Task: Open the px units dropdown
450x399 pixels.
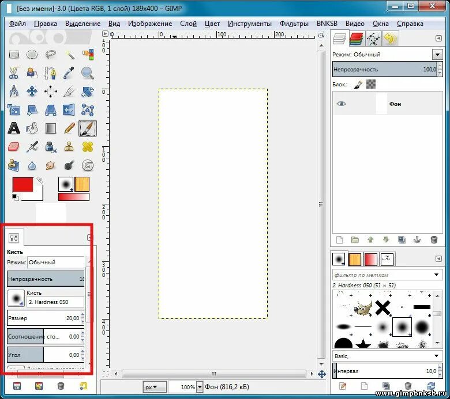Action: [155, 387]
